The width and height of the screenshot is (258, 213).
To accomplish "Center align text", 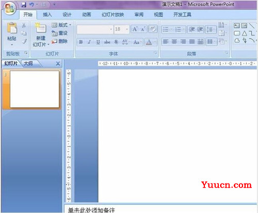I will click(174, 42).
